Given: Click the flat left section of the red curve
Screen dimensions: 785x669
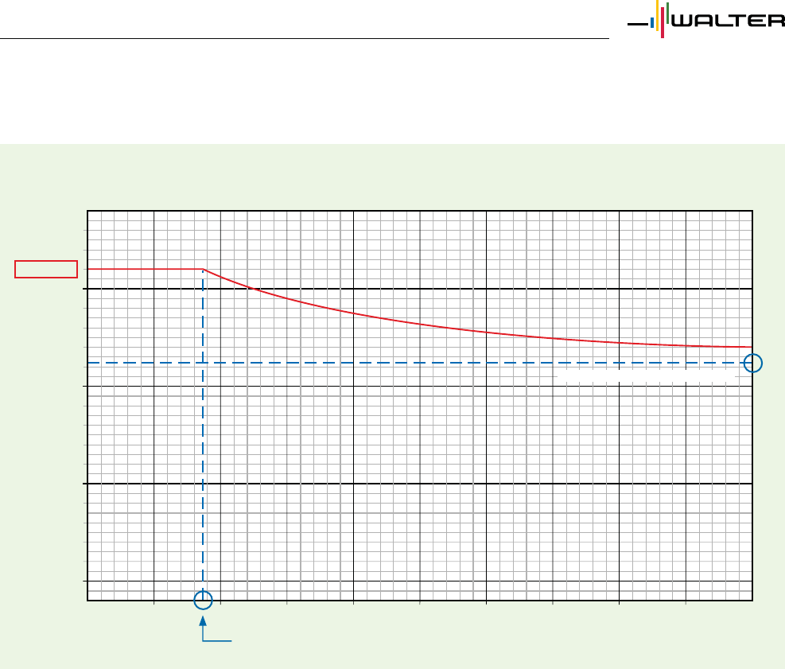Looking at the screenshot, I should point(143,269).
